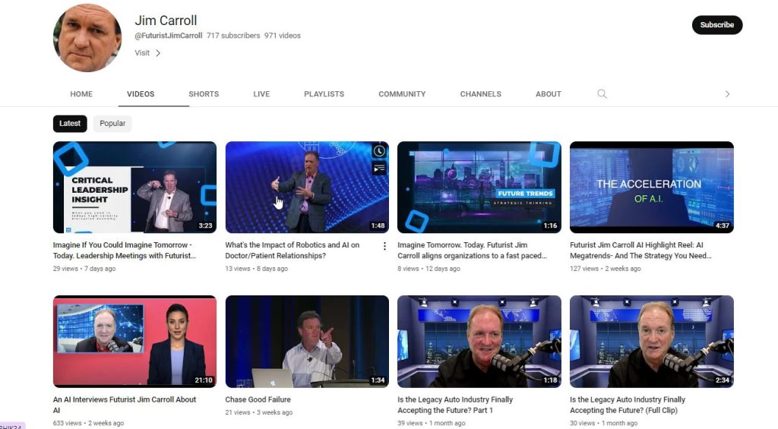Click Jim Carroll's channel avatar
Screen dimensions: 778x429
click(87, 38)
